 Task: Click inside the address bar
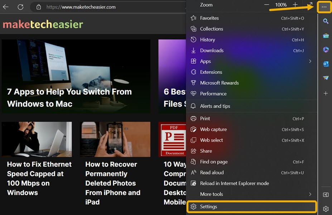(90, 7)
